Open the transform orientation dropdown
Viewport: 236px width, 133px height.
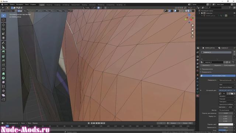[87, 8]
